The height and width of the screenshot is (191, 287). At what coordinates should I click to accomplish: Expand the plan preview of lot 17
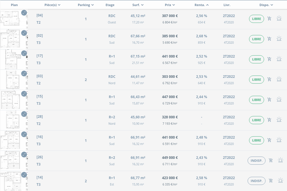pos(24,53)
